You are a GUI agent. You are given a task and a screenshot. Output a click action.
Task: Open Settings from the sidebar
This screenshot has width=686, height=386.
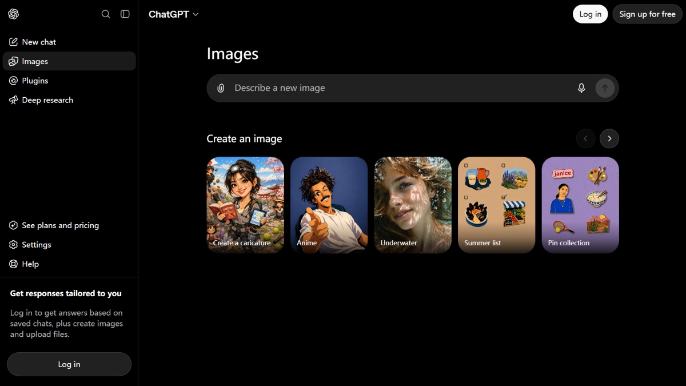pyautogui.click(x=69, y=245)
